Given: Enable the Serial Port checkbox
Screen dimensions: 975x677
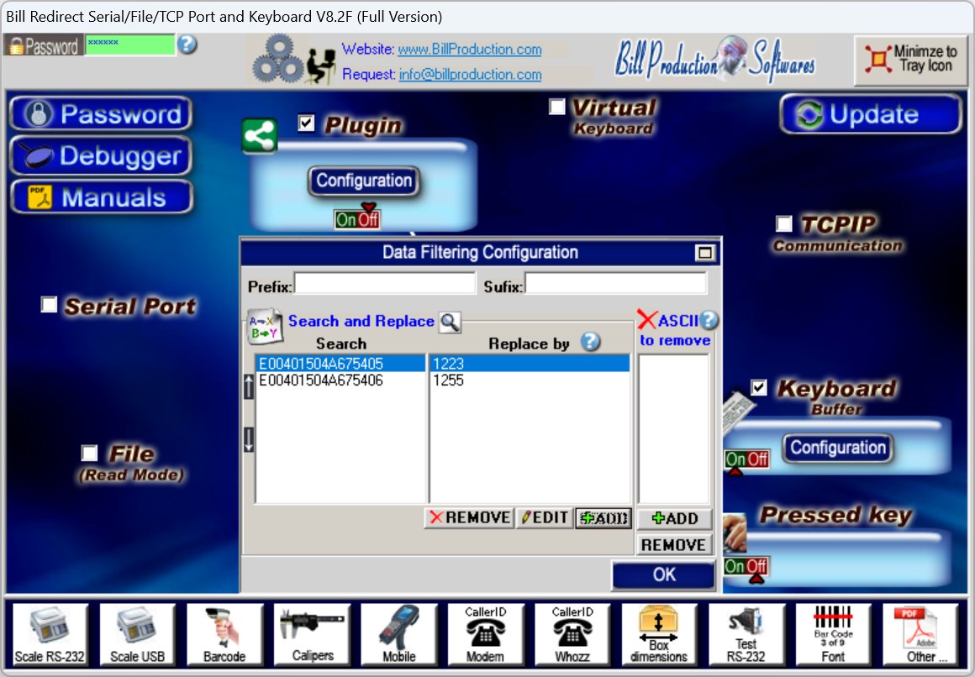Looking at the screenshot, I should (49, 304).
